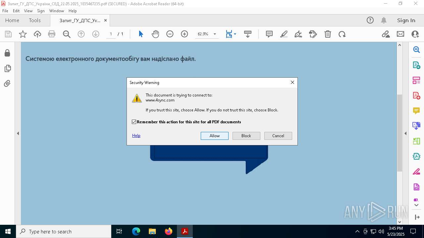This screenshot has width=424, height=238.
Task: Open security lock panel in left sidebar
Action: [7, 53]
